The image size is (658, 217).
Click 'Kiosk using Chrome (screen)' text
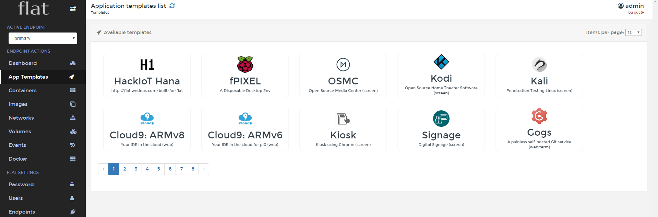click(343, 145)
